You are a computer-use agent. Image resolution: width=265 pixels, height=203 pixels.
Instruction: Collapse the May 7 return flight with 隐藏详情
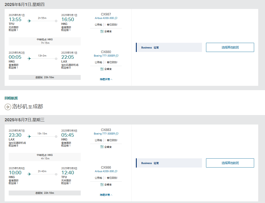(106, 195)
